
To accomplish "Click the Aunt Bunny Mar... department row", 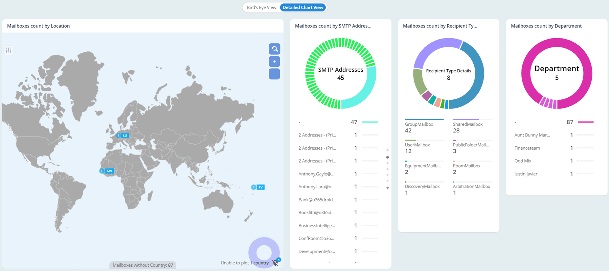I will tap(554, 135).
